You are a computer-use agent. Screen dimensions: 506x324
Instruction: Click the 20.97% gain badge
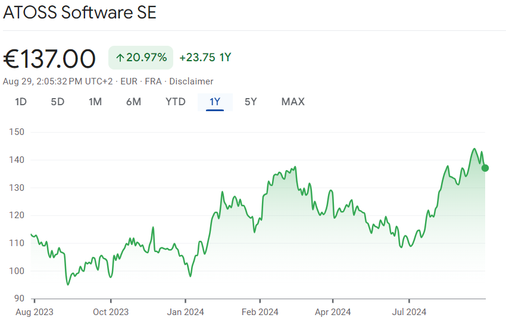140,58
